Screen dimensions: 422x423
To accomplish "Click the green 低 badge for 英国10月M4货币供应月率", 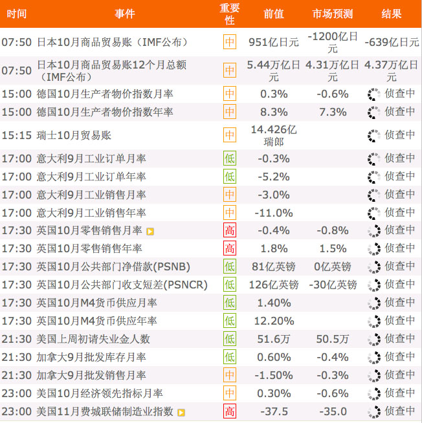I will [230, 303].
